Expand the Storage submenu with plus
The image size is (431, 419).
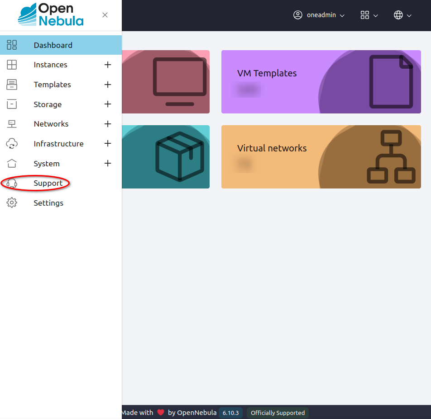coord(108,104)
